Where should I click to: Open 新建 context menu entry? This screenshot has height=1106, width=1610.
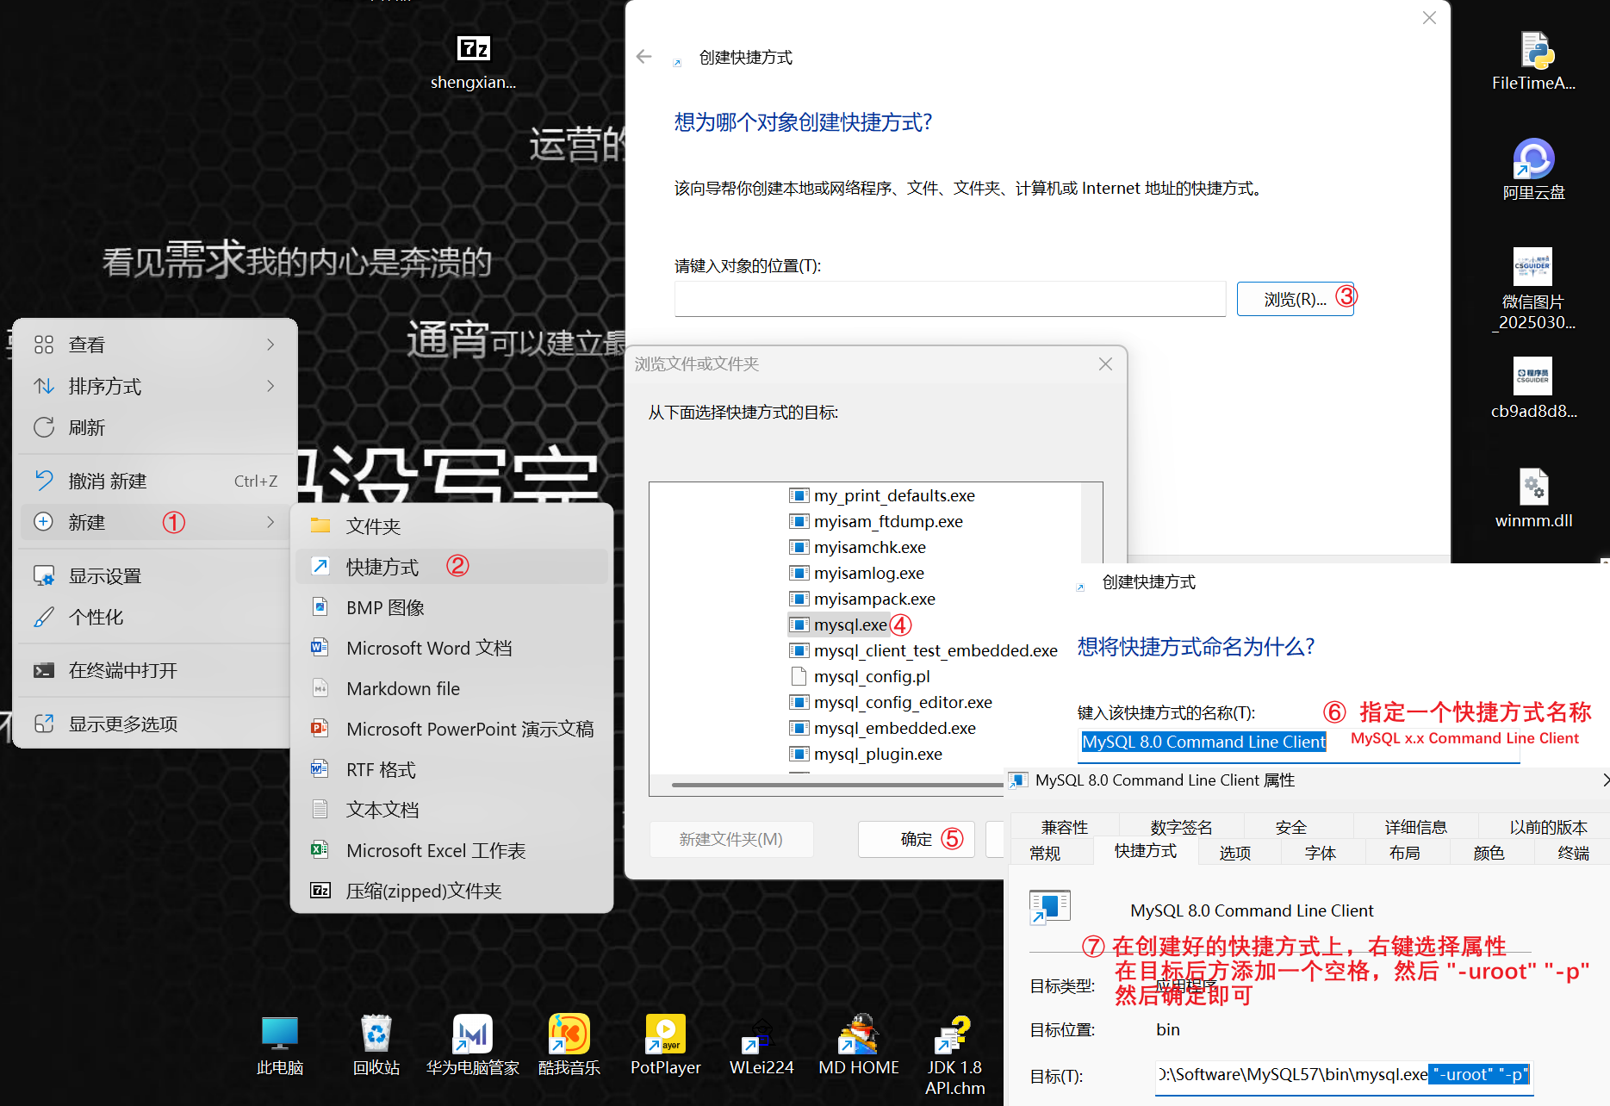tap(156, 522)
